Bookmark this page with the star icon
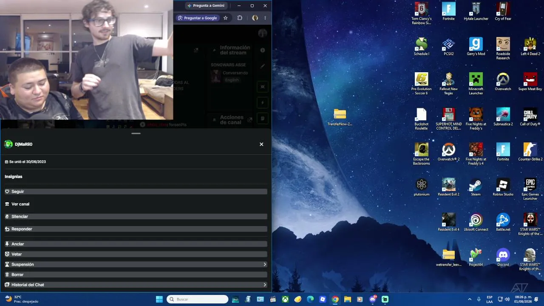The height and width of the screenshot is (306, 544). [x=226, y=18]
